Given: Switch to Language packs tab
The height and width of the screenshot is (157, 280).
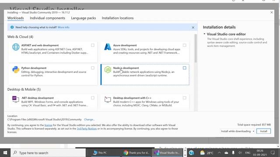Looking at the screenshot, I should [x=84, y=18].
